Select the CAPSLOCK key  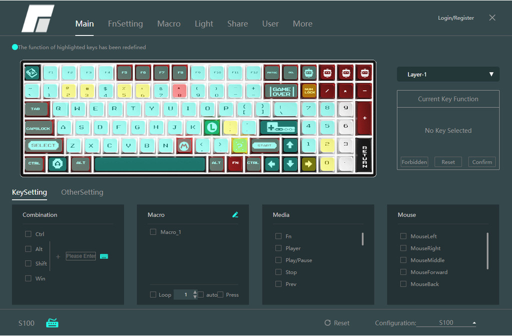pos(39,127)
